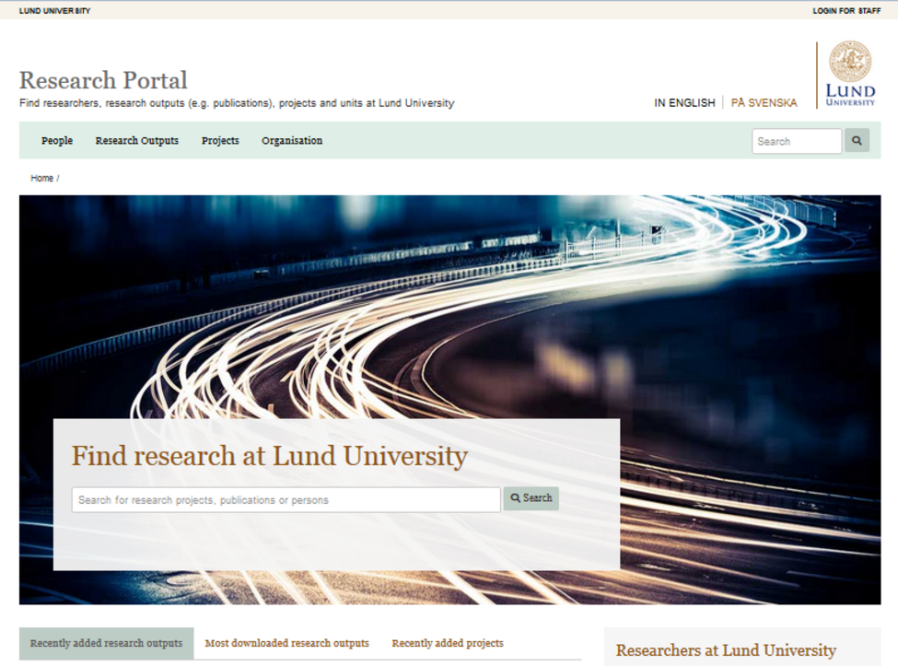Click the Research Portal title

pos(103,80)
